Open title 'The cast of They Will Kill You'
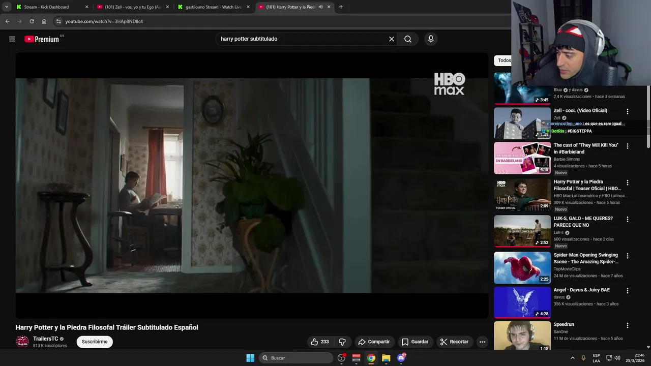The image size is (651, 366). pyautogui.click(x=586, y=148)
